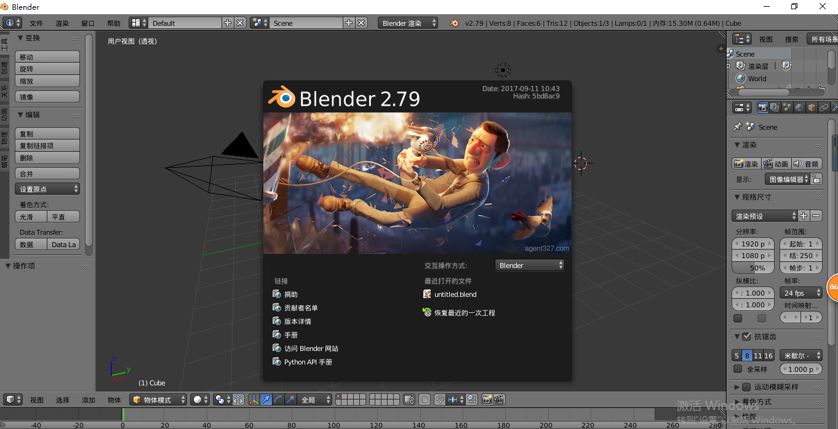Select anti-aliasing sample count 5

(x=736, y=355)
